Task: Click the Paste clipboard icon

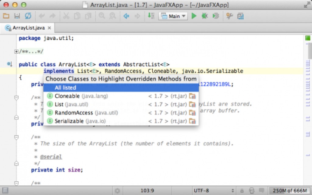Action: click(88, 16)
